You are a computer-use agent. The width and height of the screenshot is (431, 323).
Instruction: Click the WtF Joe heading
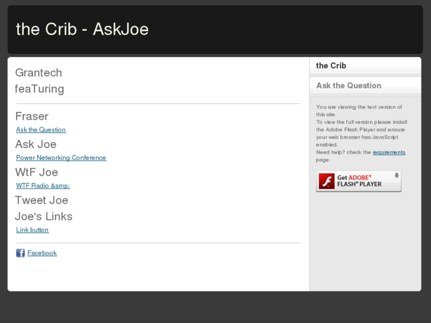pyautogui.click(x=37, y=172)
